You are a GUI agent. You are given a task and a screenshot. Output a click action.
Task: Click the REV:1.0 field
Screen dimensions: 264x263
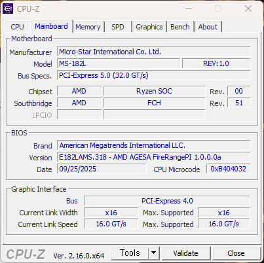(216, 63)
